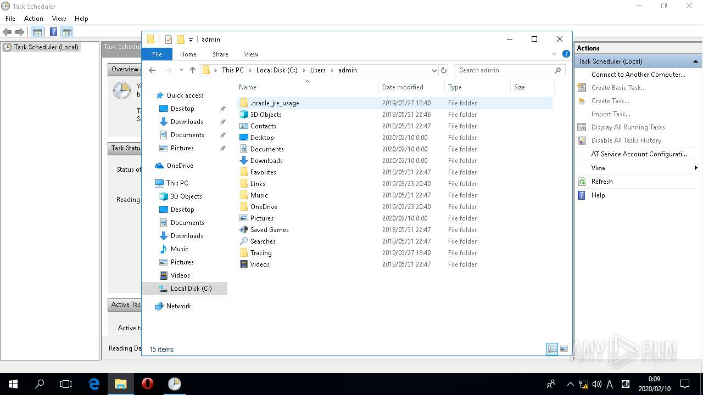The width and height of the screenshot is (703, 395).
Task: Go back in File Explorer
Action: click(x=153, y=70)
